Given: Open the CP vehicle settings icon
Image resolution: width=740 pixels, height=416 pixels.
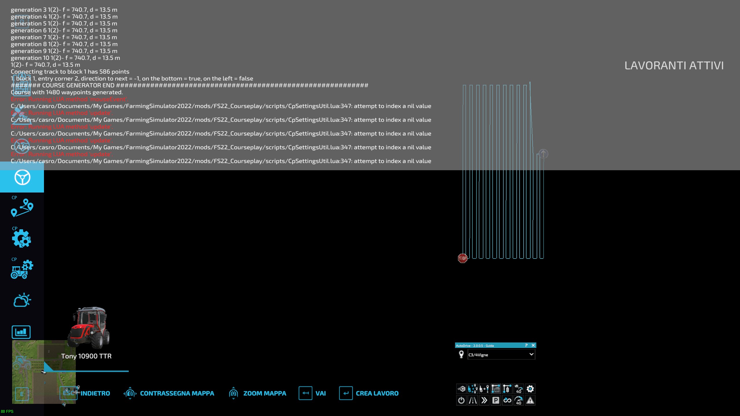Looking at the screenshot, I should pyautogui.click(x=22, y=269).
